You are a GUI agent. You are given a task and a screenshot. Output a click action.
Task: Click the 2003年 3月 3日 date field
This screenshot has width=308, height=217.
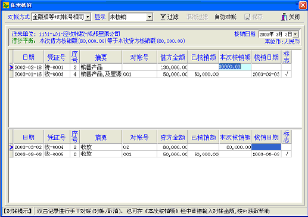(276, 34)
